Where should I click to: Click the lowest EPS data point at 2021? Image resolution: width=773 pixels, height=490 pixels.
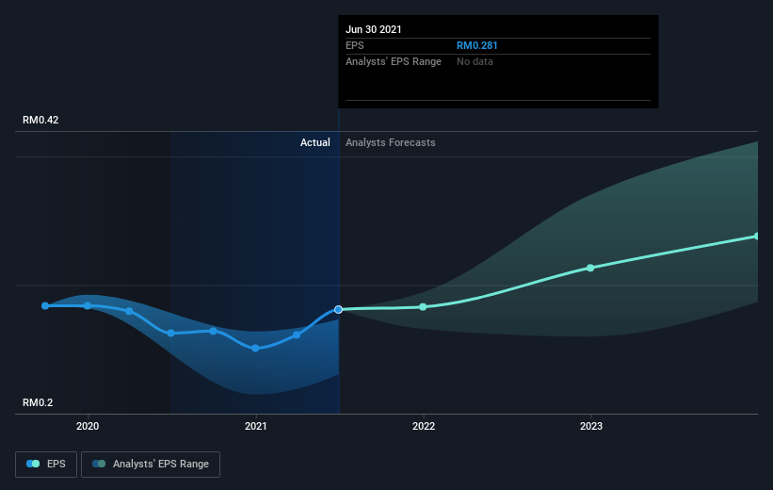click(255, 349)
